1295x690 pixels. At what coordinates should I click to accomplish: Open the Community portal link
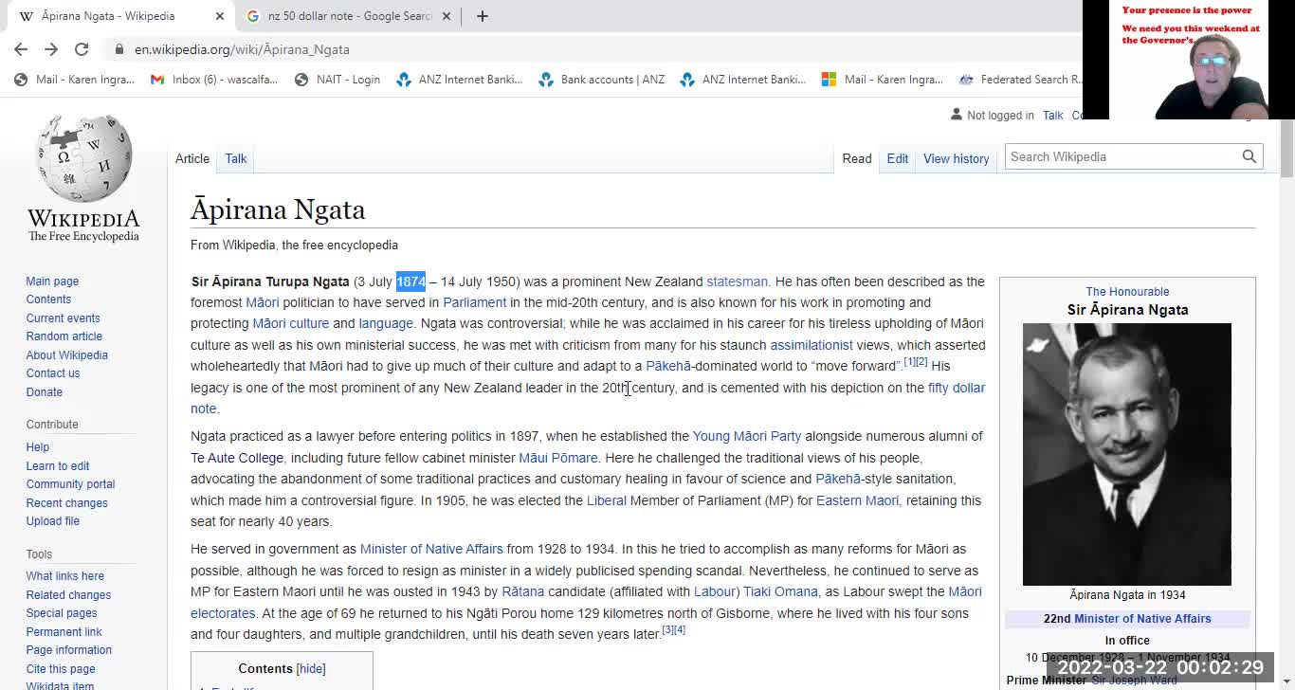pyautogui.click(x=70, y=484)
